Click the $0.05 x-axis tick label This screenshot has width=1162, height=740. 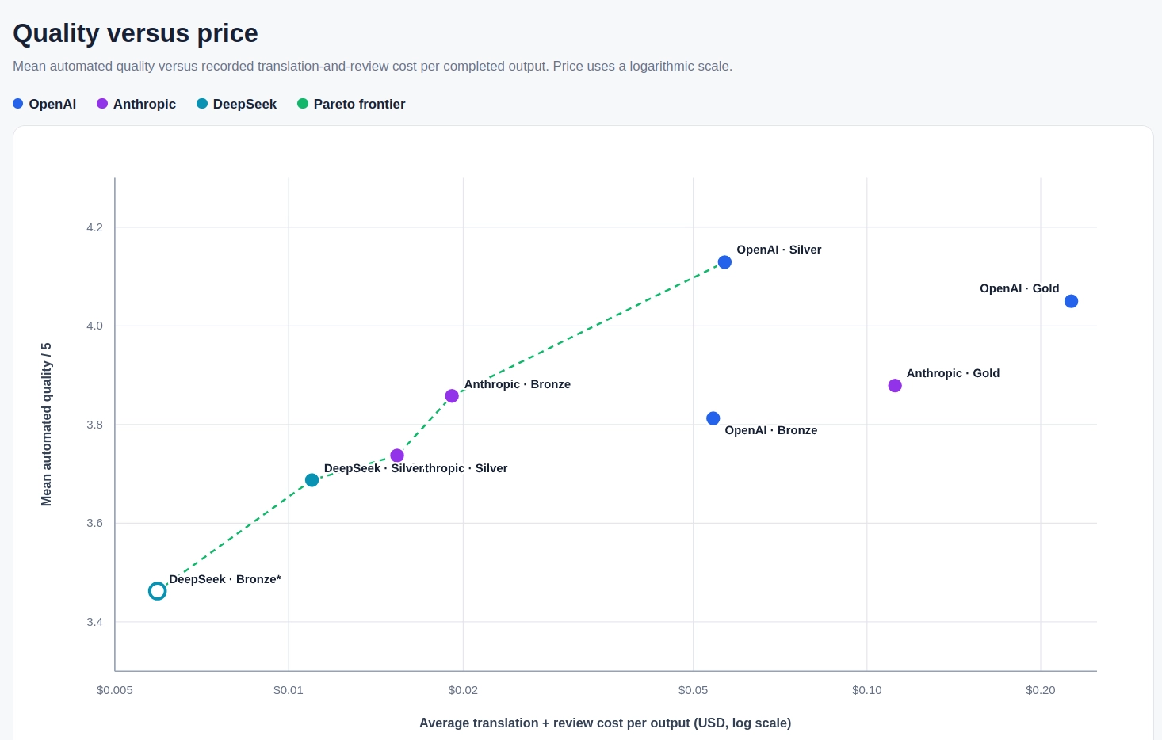click(694, 690)
